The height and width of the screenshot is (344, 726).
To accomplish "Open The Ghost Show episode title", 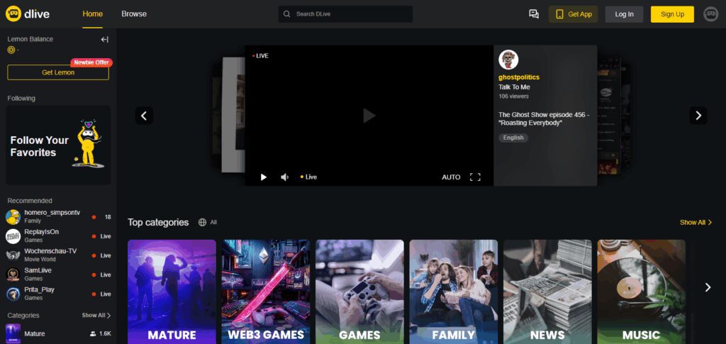I will coord(544,119).
